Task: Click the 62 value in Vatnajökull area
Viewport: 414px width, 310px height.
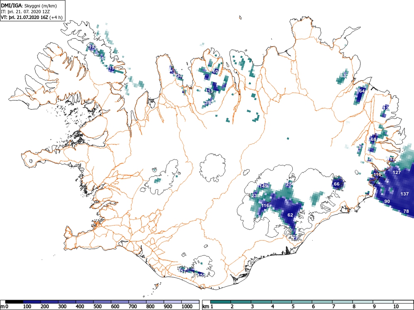Action: tap(290, 215)
